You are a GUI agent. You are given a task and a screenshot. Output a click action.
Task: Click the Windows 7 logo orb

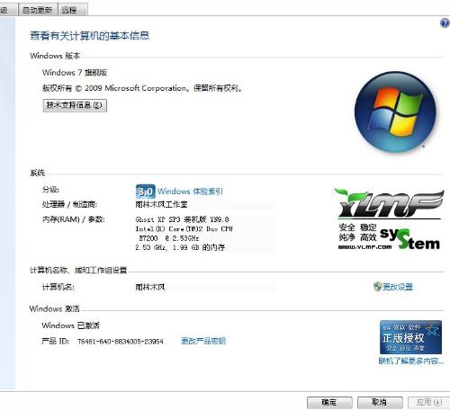coord(395,111)
